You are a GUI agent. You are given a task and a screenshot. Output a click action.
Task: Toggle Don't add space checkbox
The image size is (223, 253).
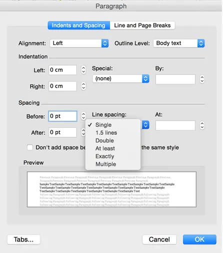point(30,147)
